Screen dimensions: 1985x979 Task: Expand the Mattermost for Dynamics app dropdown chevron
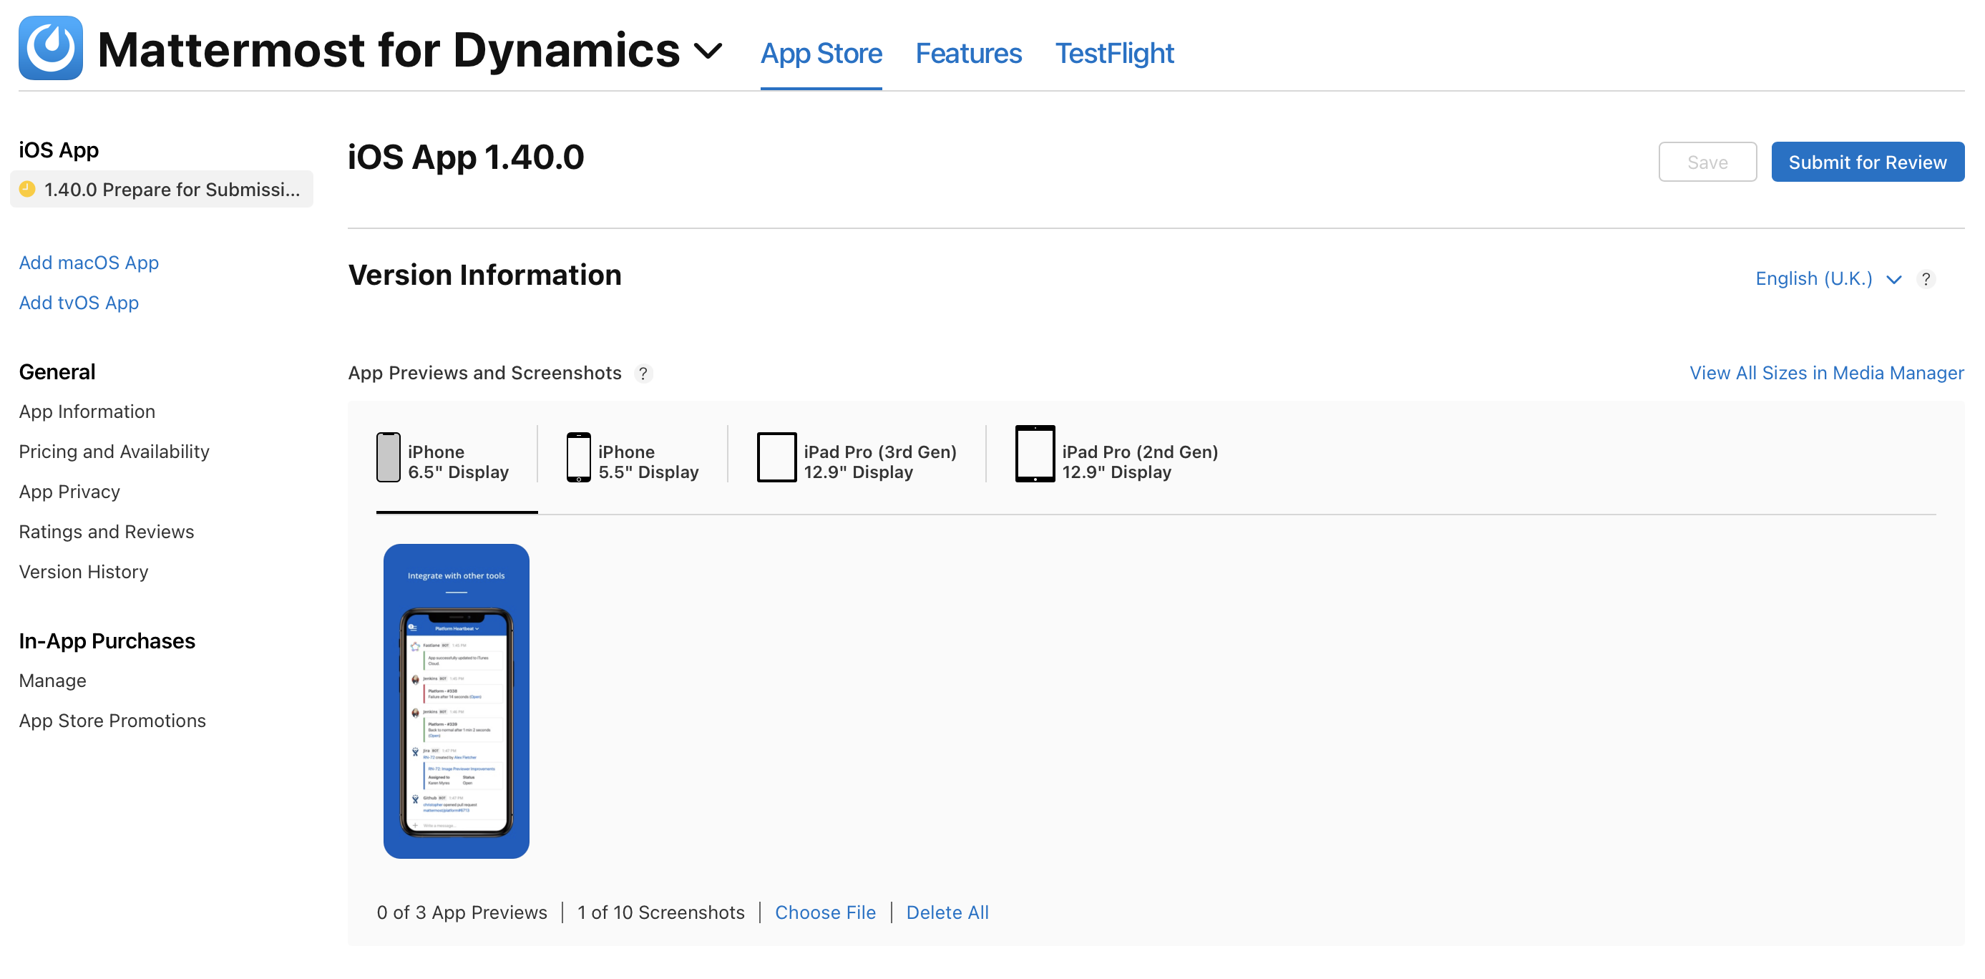coord(708,52)
